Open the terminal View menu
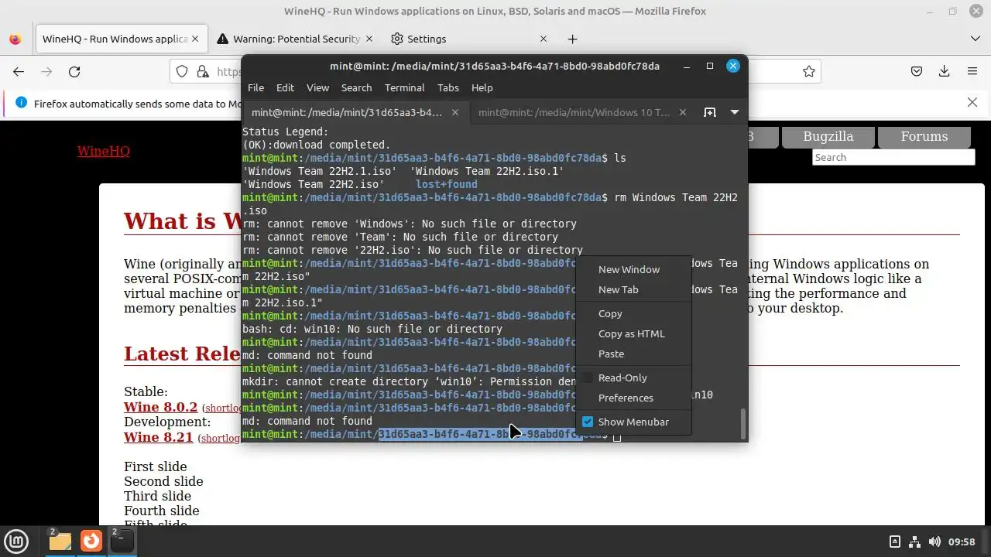 [x=317, y=87]
